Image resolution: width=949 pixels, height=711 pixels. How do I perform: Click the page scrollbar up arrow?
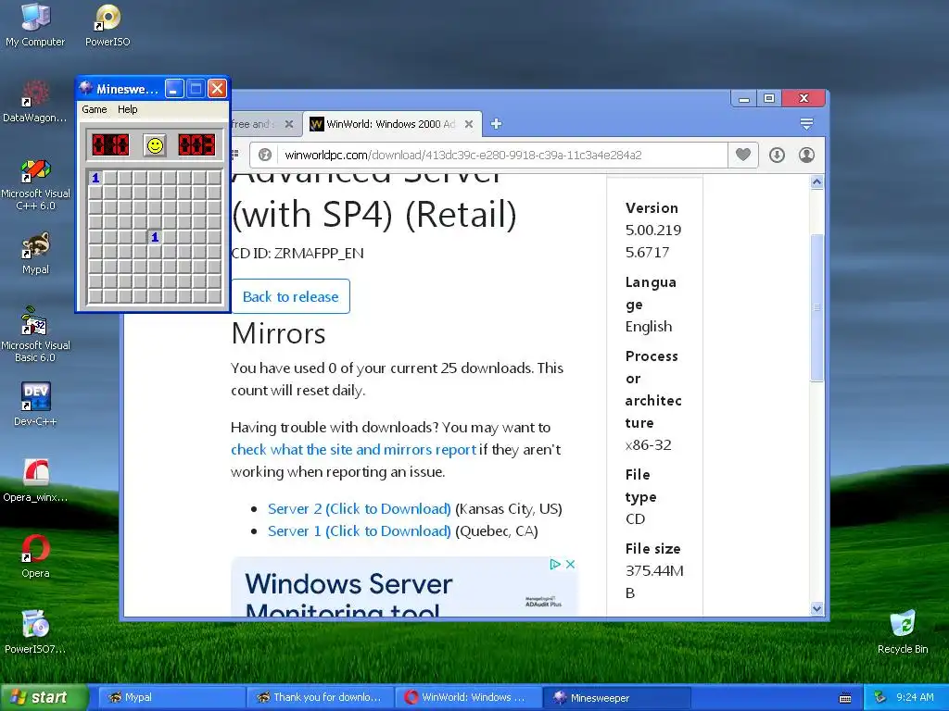[x=817, y=182]
